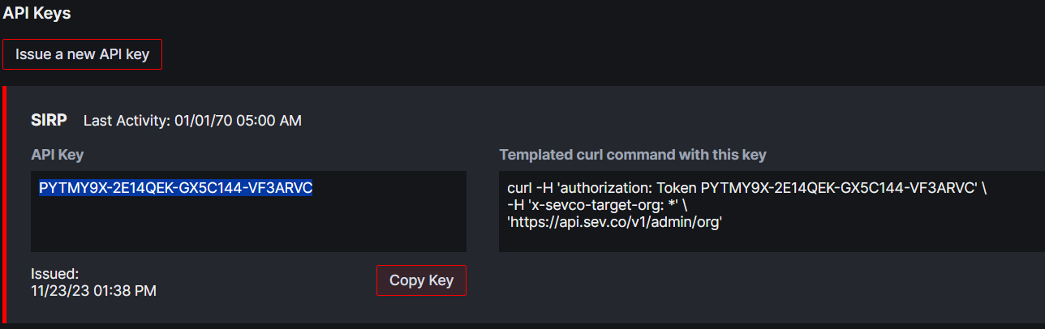The height and width of the screenshot is (329, 1045).
Task: Select the SIRP key name
Action: (49, 120)
